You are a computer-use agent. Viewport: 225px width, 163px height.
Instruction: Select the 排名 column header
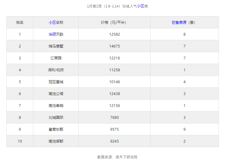pos(20,22)
